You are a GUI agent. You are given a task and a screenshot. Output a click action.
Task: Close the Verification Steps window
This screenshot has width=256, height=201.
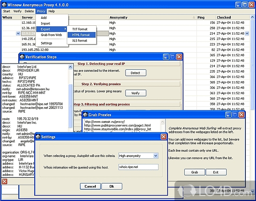[x=179, y=57]
